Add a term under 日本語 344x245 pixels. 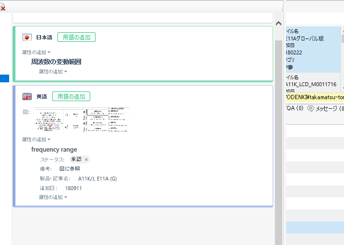point(76,37)
